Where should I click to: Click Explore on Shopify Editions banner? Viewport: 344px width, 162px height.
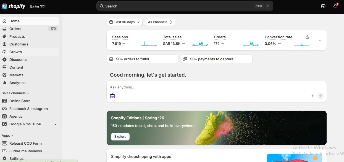click(x=120, y=137)
